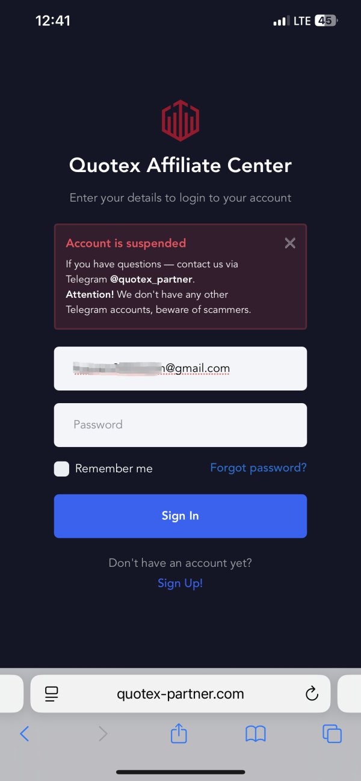Select the gmail.com email field
This screenshot has height=781, width=361.
(180, 368)
